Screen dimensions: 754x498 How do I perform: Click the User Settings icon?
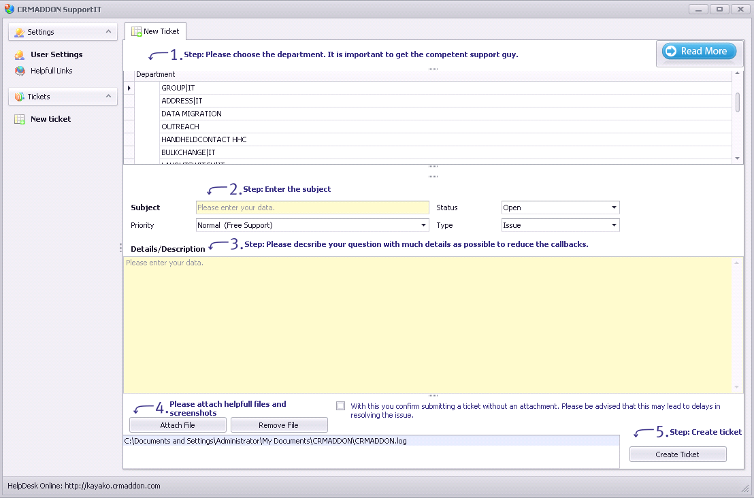pyautogui.click(x=20, y=55)
